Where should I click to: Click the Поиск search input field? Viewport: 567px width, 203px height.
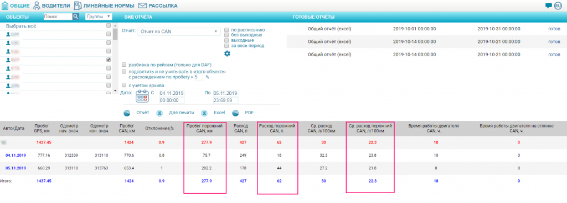pos(58,17)
